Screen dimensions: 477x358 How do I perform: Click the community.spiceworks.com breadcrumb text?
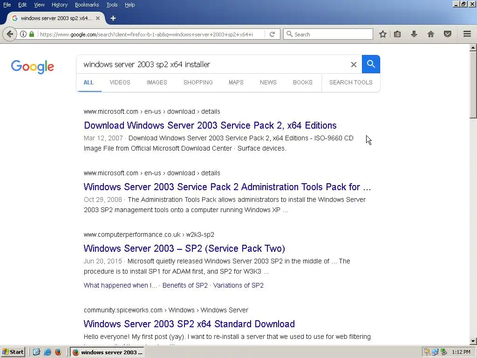pyautogui.click(x=123, y=310)
